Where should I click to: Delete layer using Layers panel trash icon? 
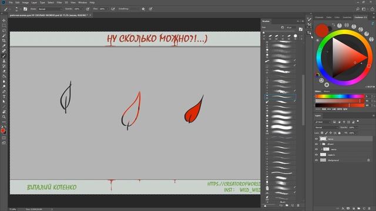click(370, 209)
